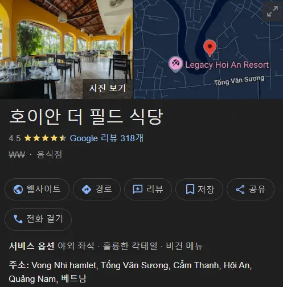Click the five-star rating display
Screen dimensions: 283x287
coord(45,138)
